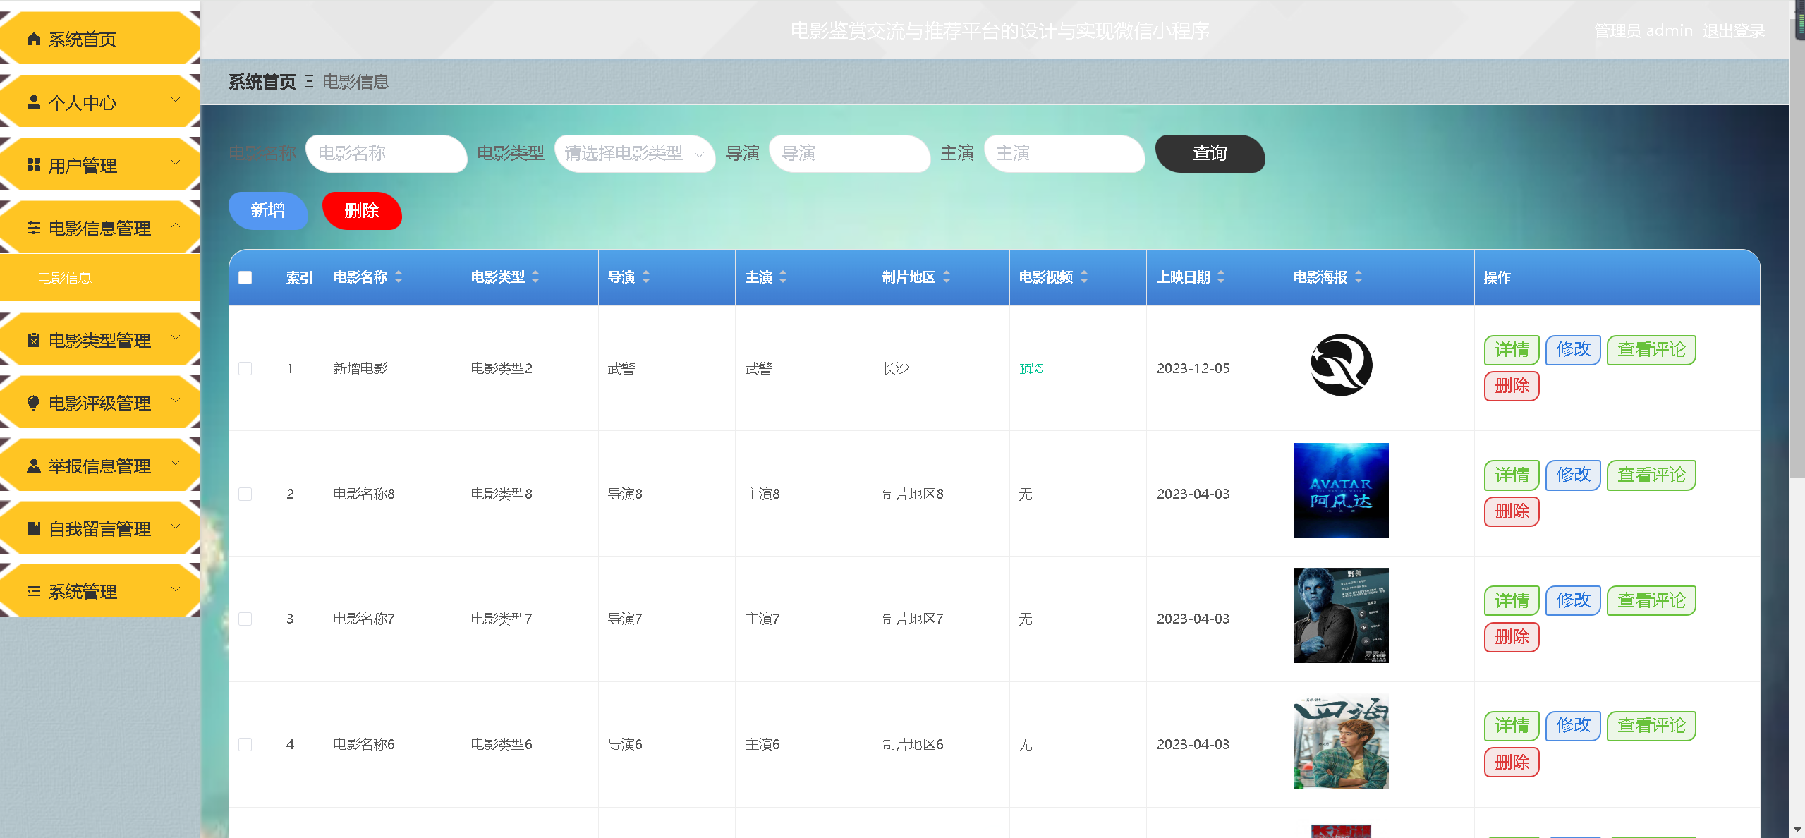Click 查看评论 for 电影名称7 row

click(x=1651, y=600)
